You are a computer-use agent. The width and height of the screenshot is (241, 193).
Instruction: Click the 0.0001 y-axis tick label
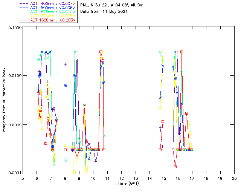[x=15, y=173]
